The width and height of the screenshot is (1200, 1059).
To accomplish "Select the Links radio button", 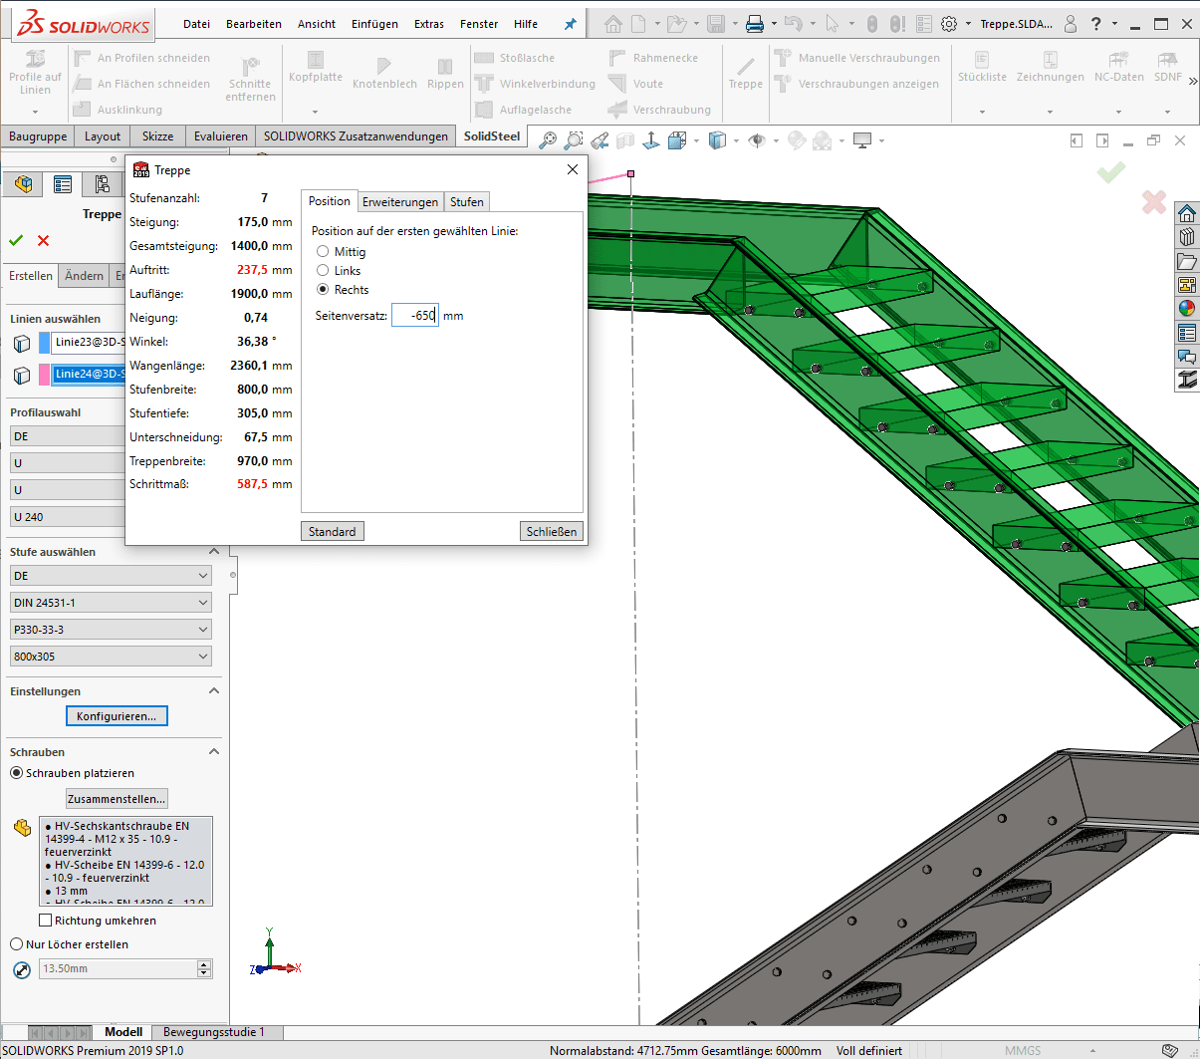I will [x=323, y=271].
